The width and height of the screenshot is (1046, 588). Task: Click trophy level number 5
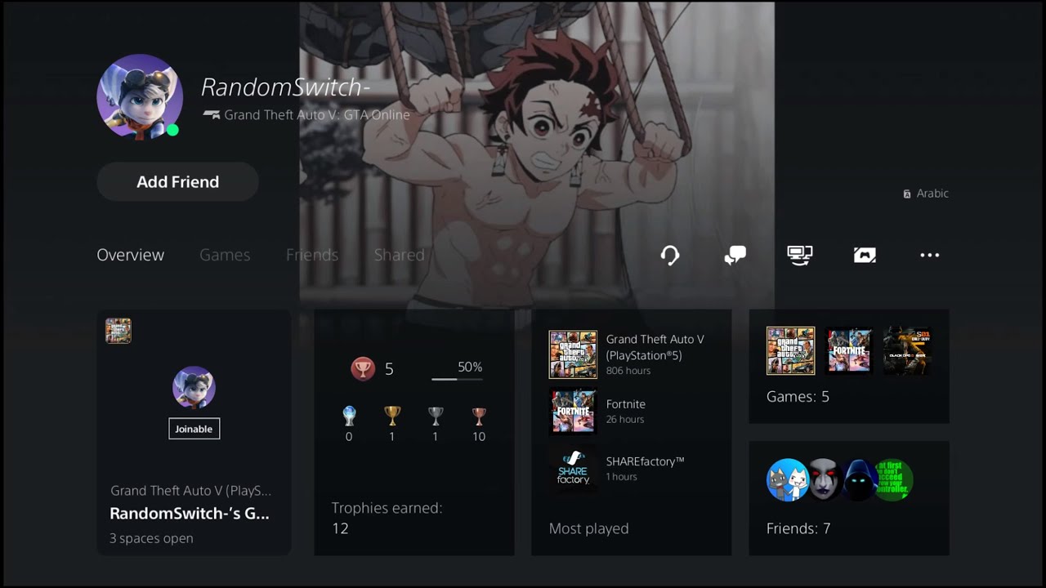[389, 369]
